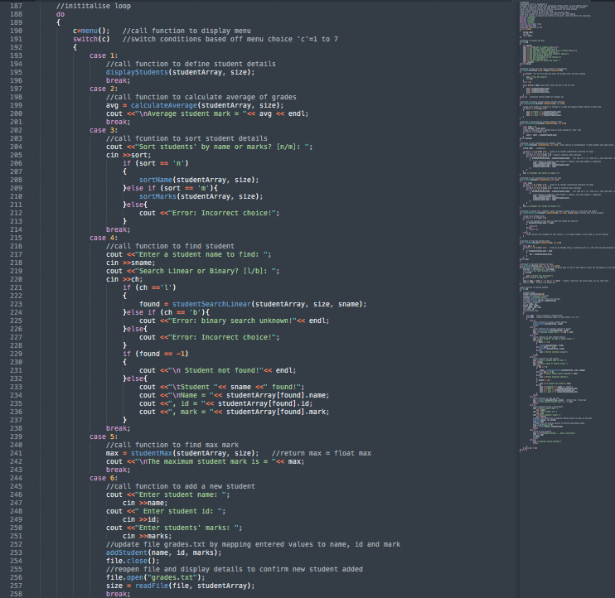Click line number 238 in the gutter

16,428
